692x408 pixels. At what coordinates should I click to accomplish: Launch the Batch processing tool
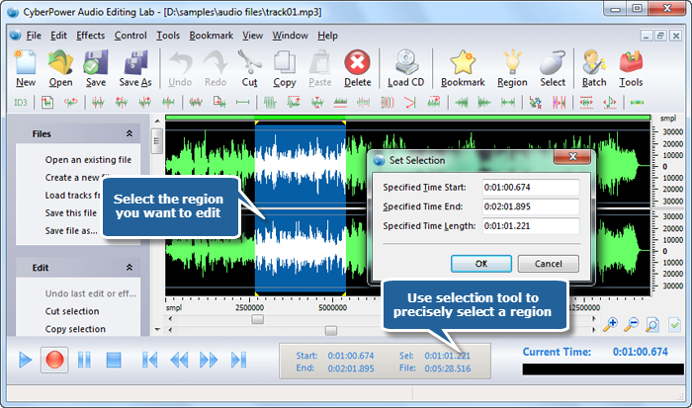[594, 68]
